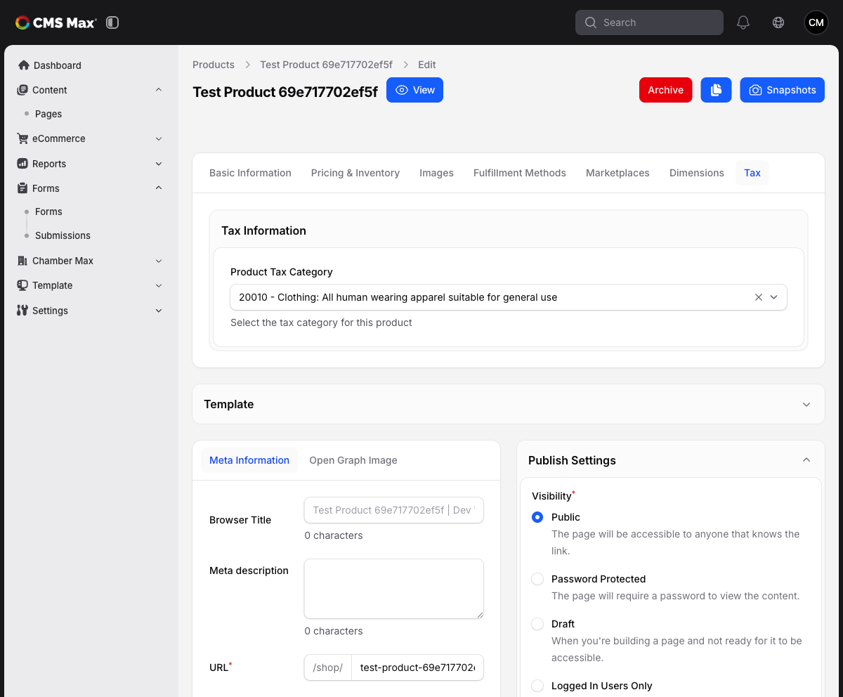This screenshot has width=843, height=697.
Task: Expand the Template section
Action: point(509,404)
